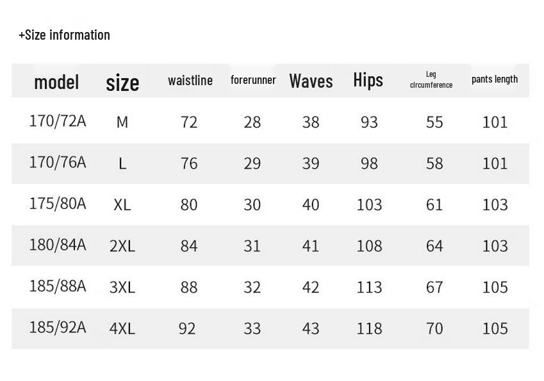The height and width of the screenshot is (381, 544).
Task: Select the size L cell
Action: (x=122, y=163)
